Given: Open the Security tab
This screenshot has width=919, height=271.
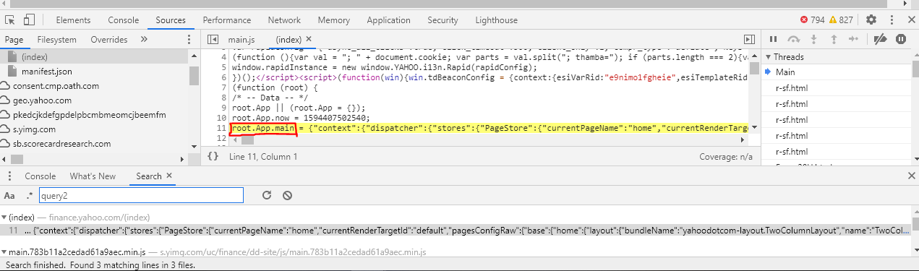Looking at the screenshot, I should point(443,20).
